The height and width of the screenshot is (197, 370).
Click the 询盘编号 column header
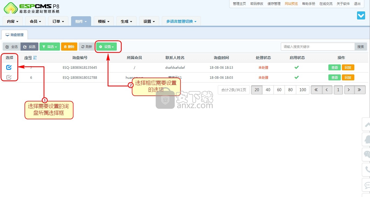coord(80,58)
